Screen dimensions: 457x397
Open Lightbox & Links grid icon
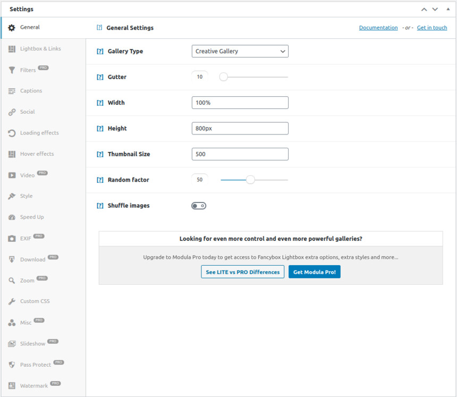point(12,49)
